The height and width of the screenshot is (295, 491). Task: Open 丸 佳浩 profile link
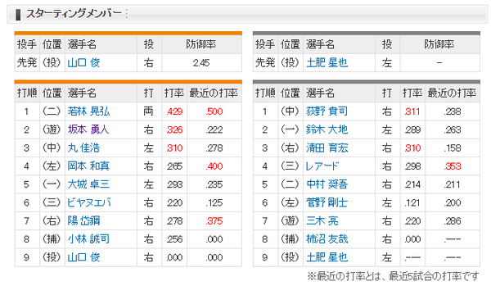point(83,147)
